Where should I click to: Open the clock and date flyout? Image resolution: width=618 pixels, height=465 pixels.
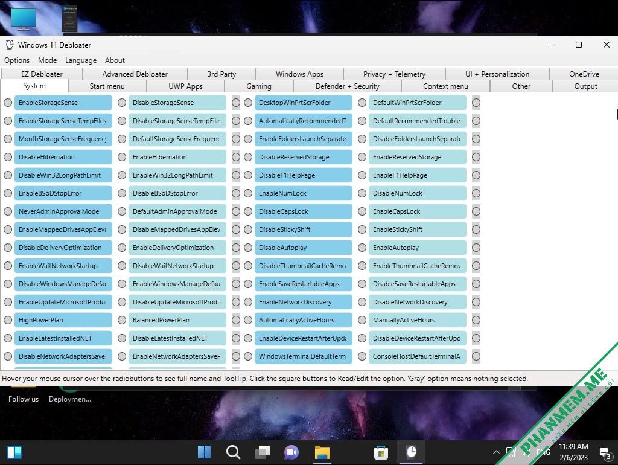[573, 452]
